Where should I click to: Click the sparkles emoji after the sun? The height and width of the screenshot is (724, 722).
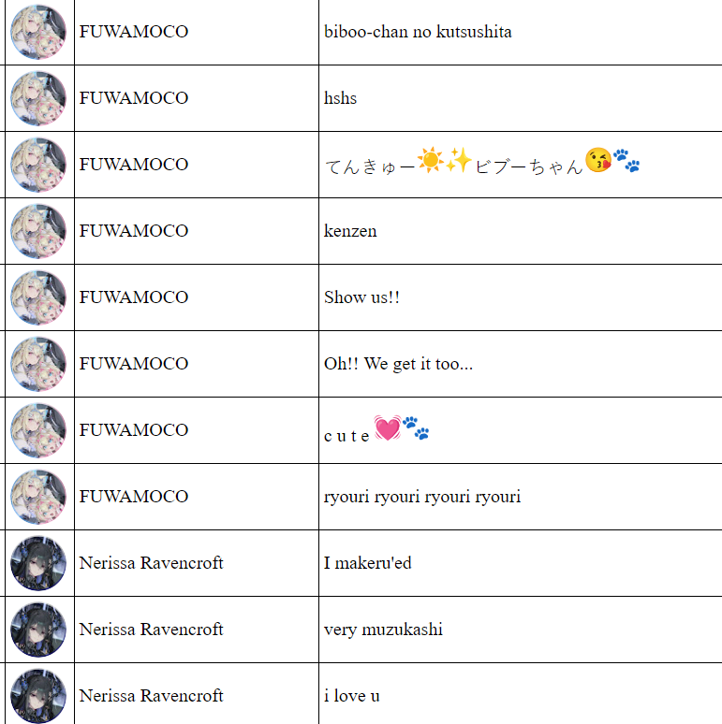point(459,160)
